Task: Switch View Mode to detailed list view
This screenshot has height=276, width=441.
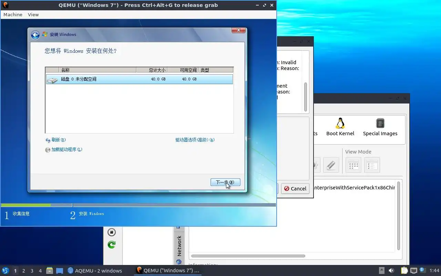Action: tap(372, 165)
